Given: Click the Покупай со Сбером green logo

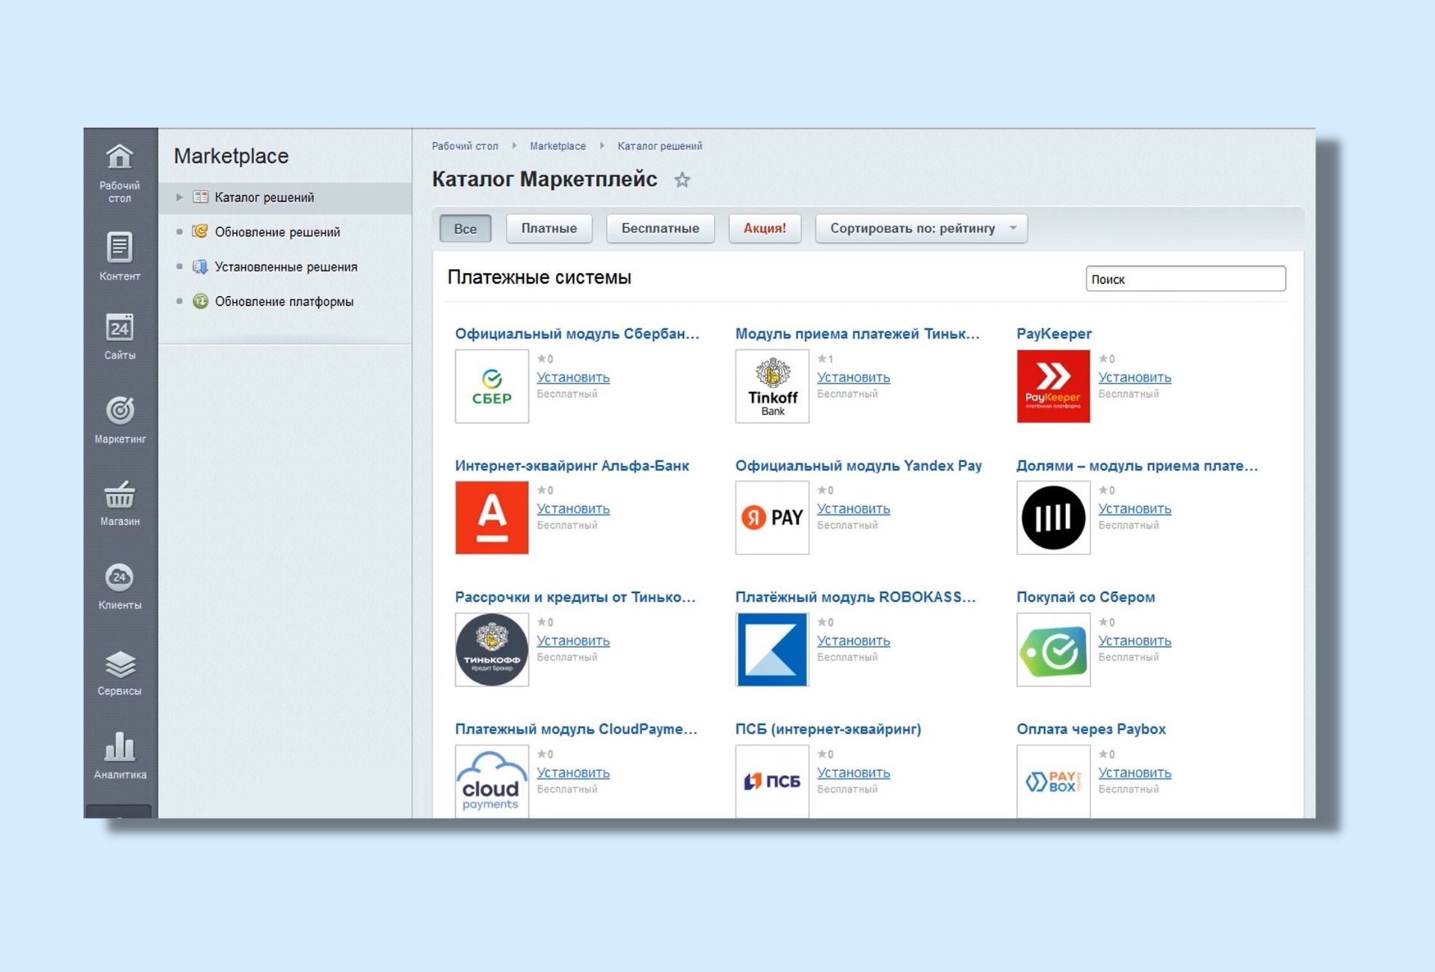Looking at the screenshot, I should pyautogui.click(x=1053, y=650).
